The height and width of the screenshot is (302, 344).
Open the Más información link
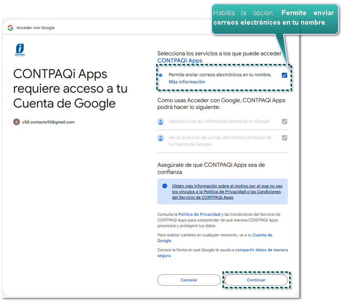point(186,82)
